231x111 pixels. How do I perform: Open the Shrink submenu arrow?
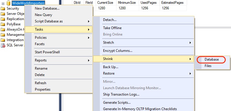click(x=190, y=59)
